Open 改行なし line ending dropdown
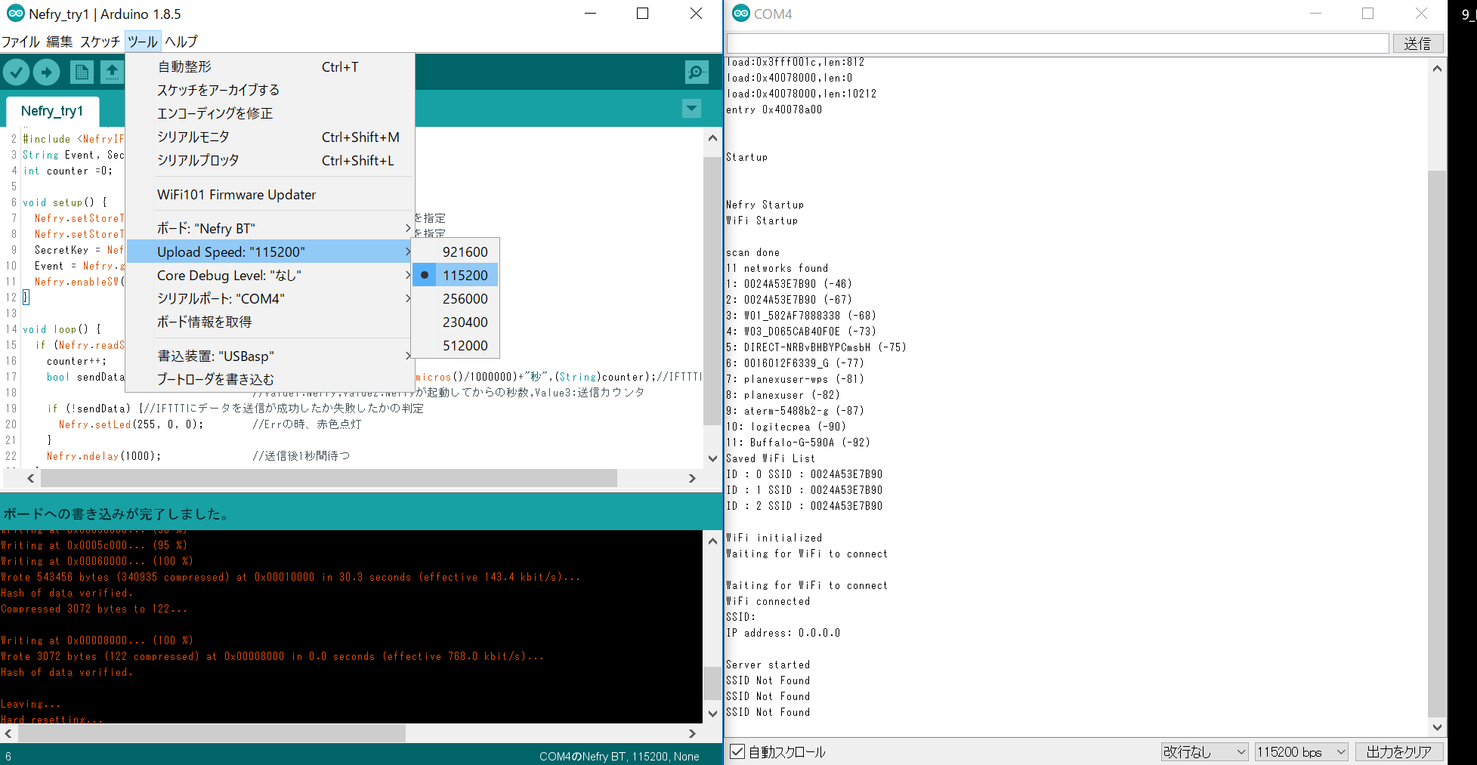The width and height of the screenshot is (1477, 765). (x=1204, y=751)
